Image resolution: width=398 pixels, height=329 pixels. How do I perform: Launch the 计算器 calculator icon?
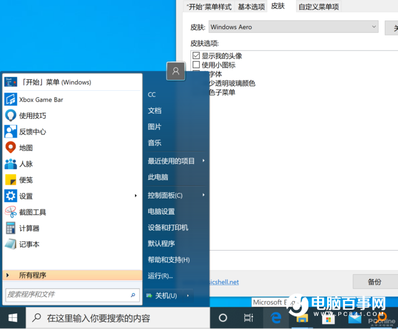11,228
